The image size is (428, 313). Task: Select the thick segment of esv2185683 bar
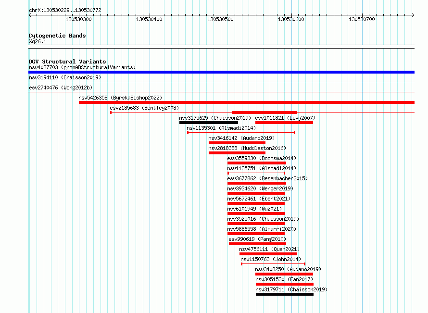point(264,113)
